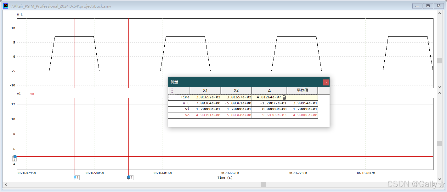Select the red Vo row label in measurement table
The height and width of the screenshot is (192, 447).
187,115
